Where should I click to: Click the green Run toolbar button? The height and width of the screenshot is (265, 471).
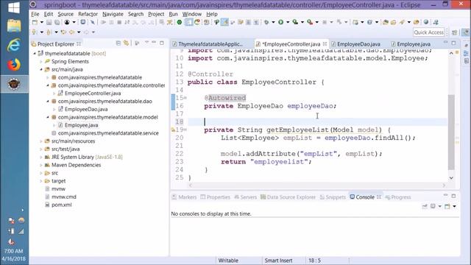coord(281,22)
